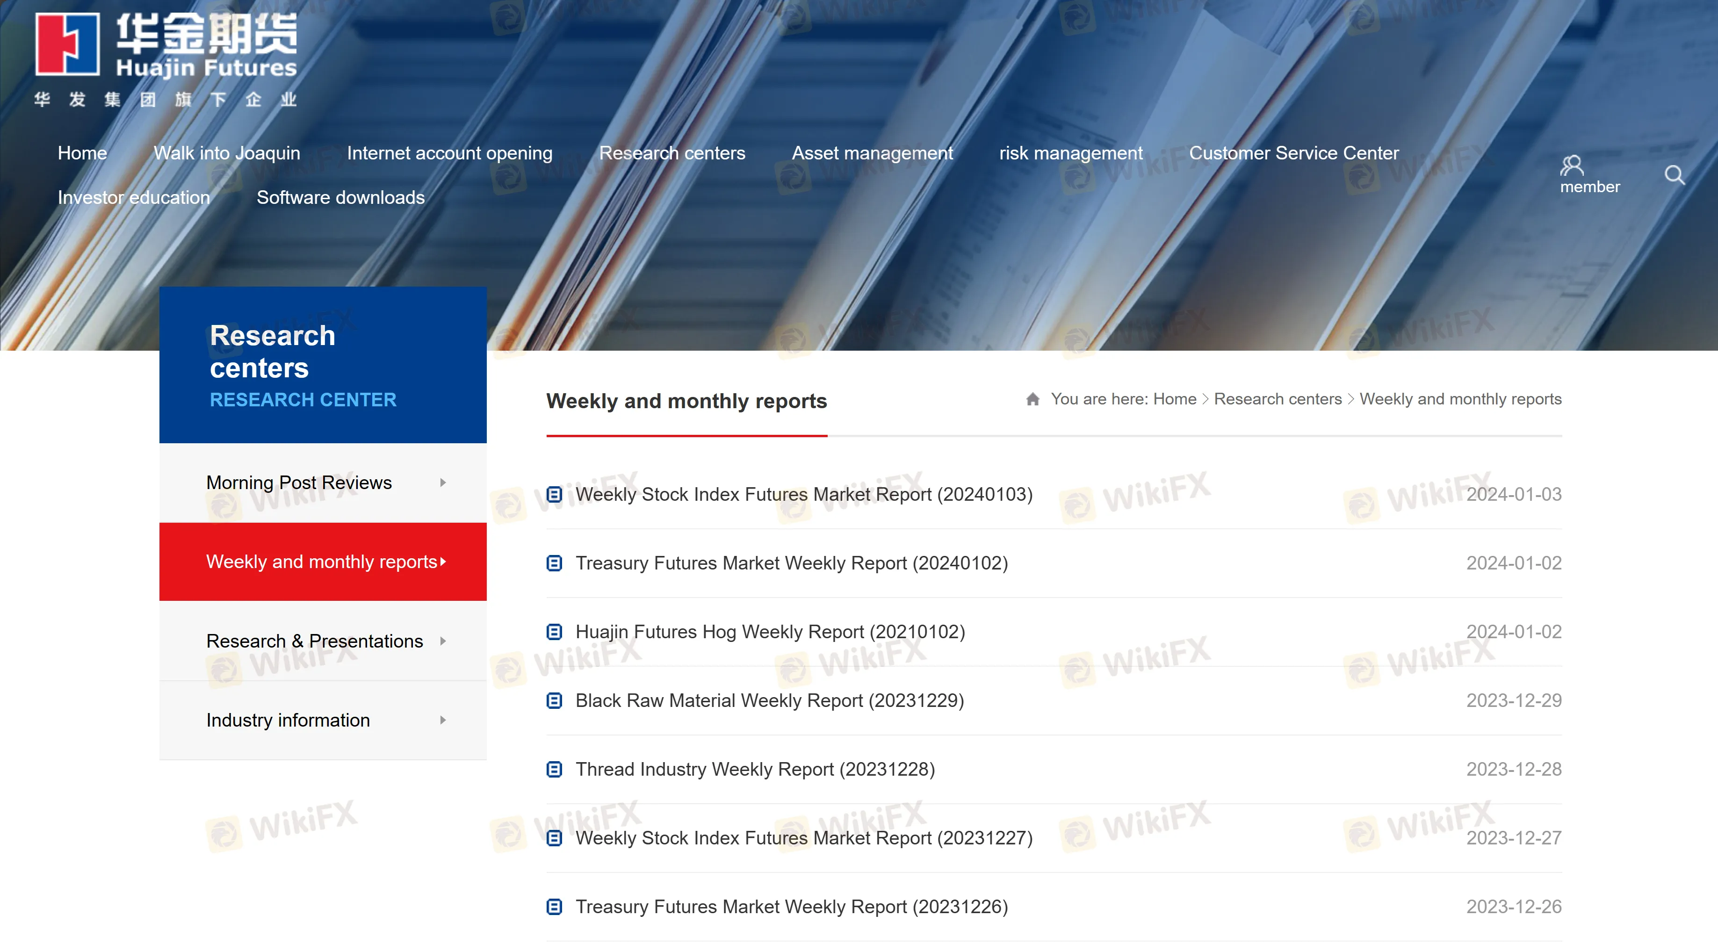Click the Huajin Futures logo

coord(166,58)
